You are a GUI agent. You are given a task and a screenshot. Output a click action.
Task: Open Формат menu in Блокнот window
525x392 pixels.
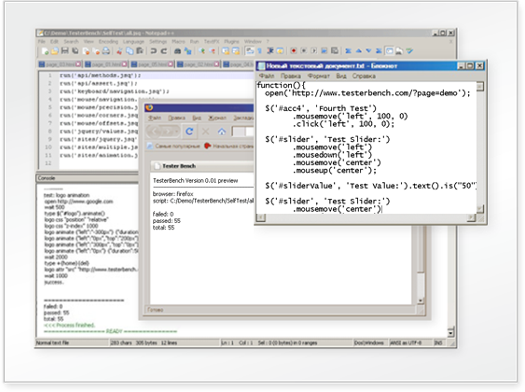[318, 76]
